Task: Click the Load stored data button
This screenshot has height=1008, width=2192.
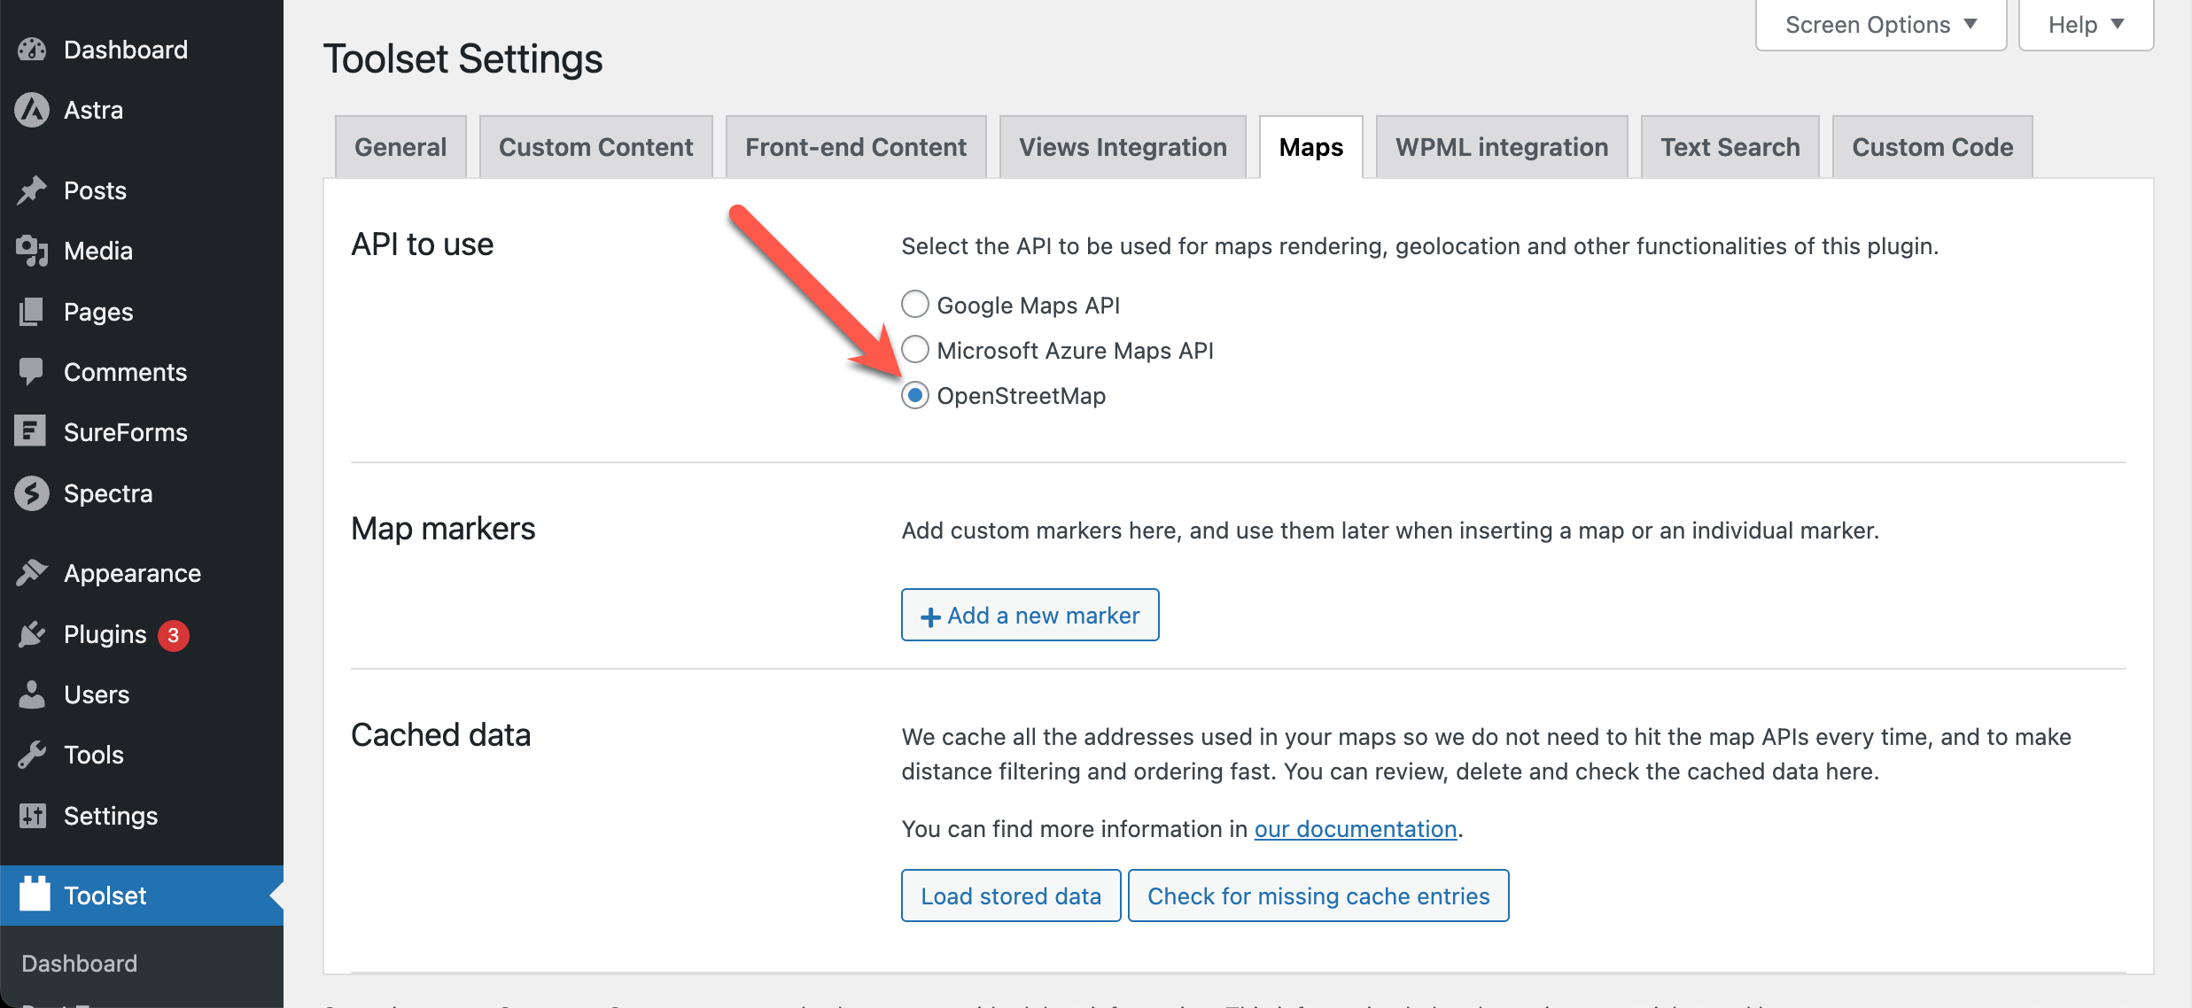Action: coord(1011,896)
